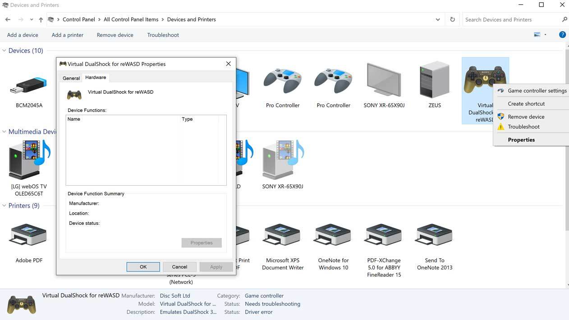
Task: Open the view options dropdown arrow
Action: click(545, 35)
